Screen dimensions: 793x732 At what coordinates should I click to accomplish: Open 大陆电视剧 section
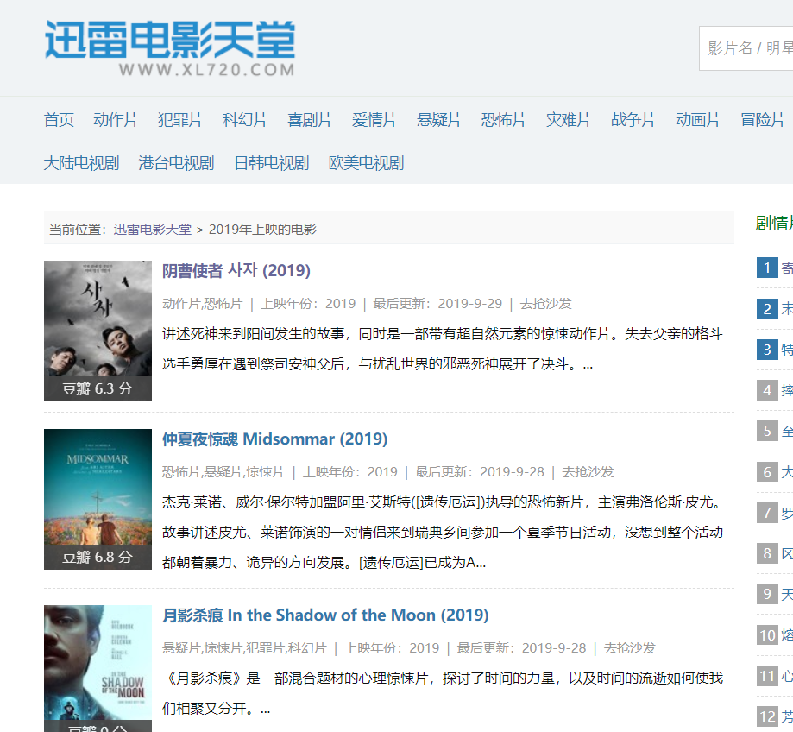81,163
